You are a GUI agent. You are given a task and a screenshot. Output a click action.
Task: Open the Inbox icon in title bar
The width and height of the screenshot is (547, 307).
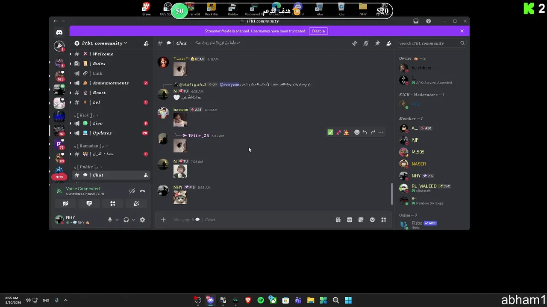(x=416, y=21)
